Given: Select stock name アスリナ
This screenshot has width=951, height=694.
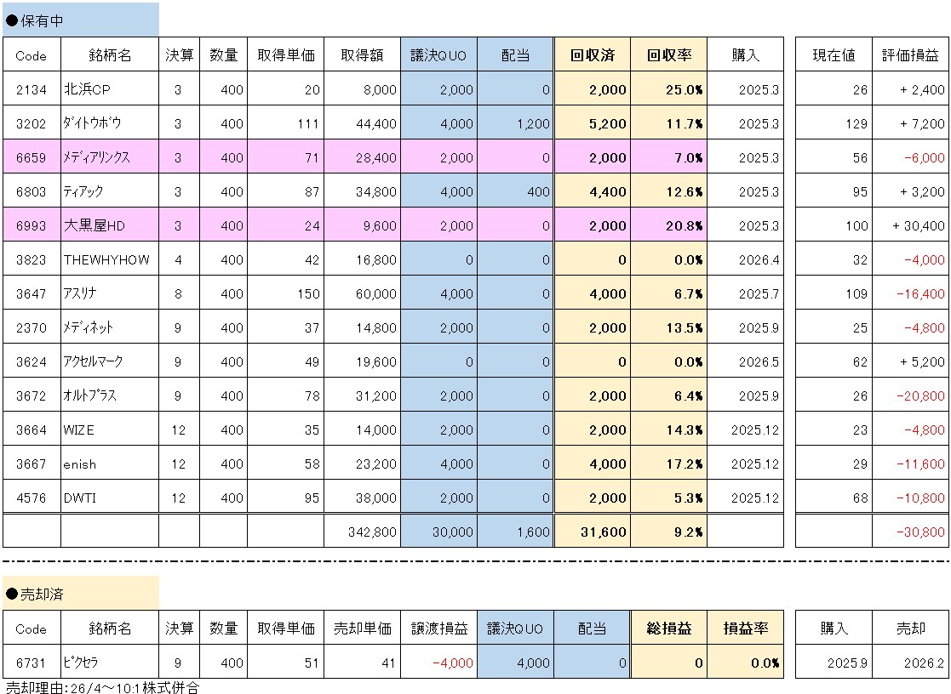Looking at the screenshot, I should 79,293.
